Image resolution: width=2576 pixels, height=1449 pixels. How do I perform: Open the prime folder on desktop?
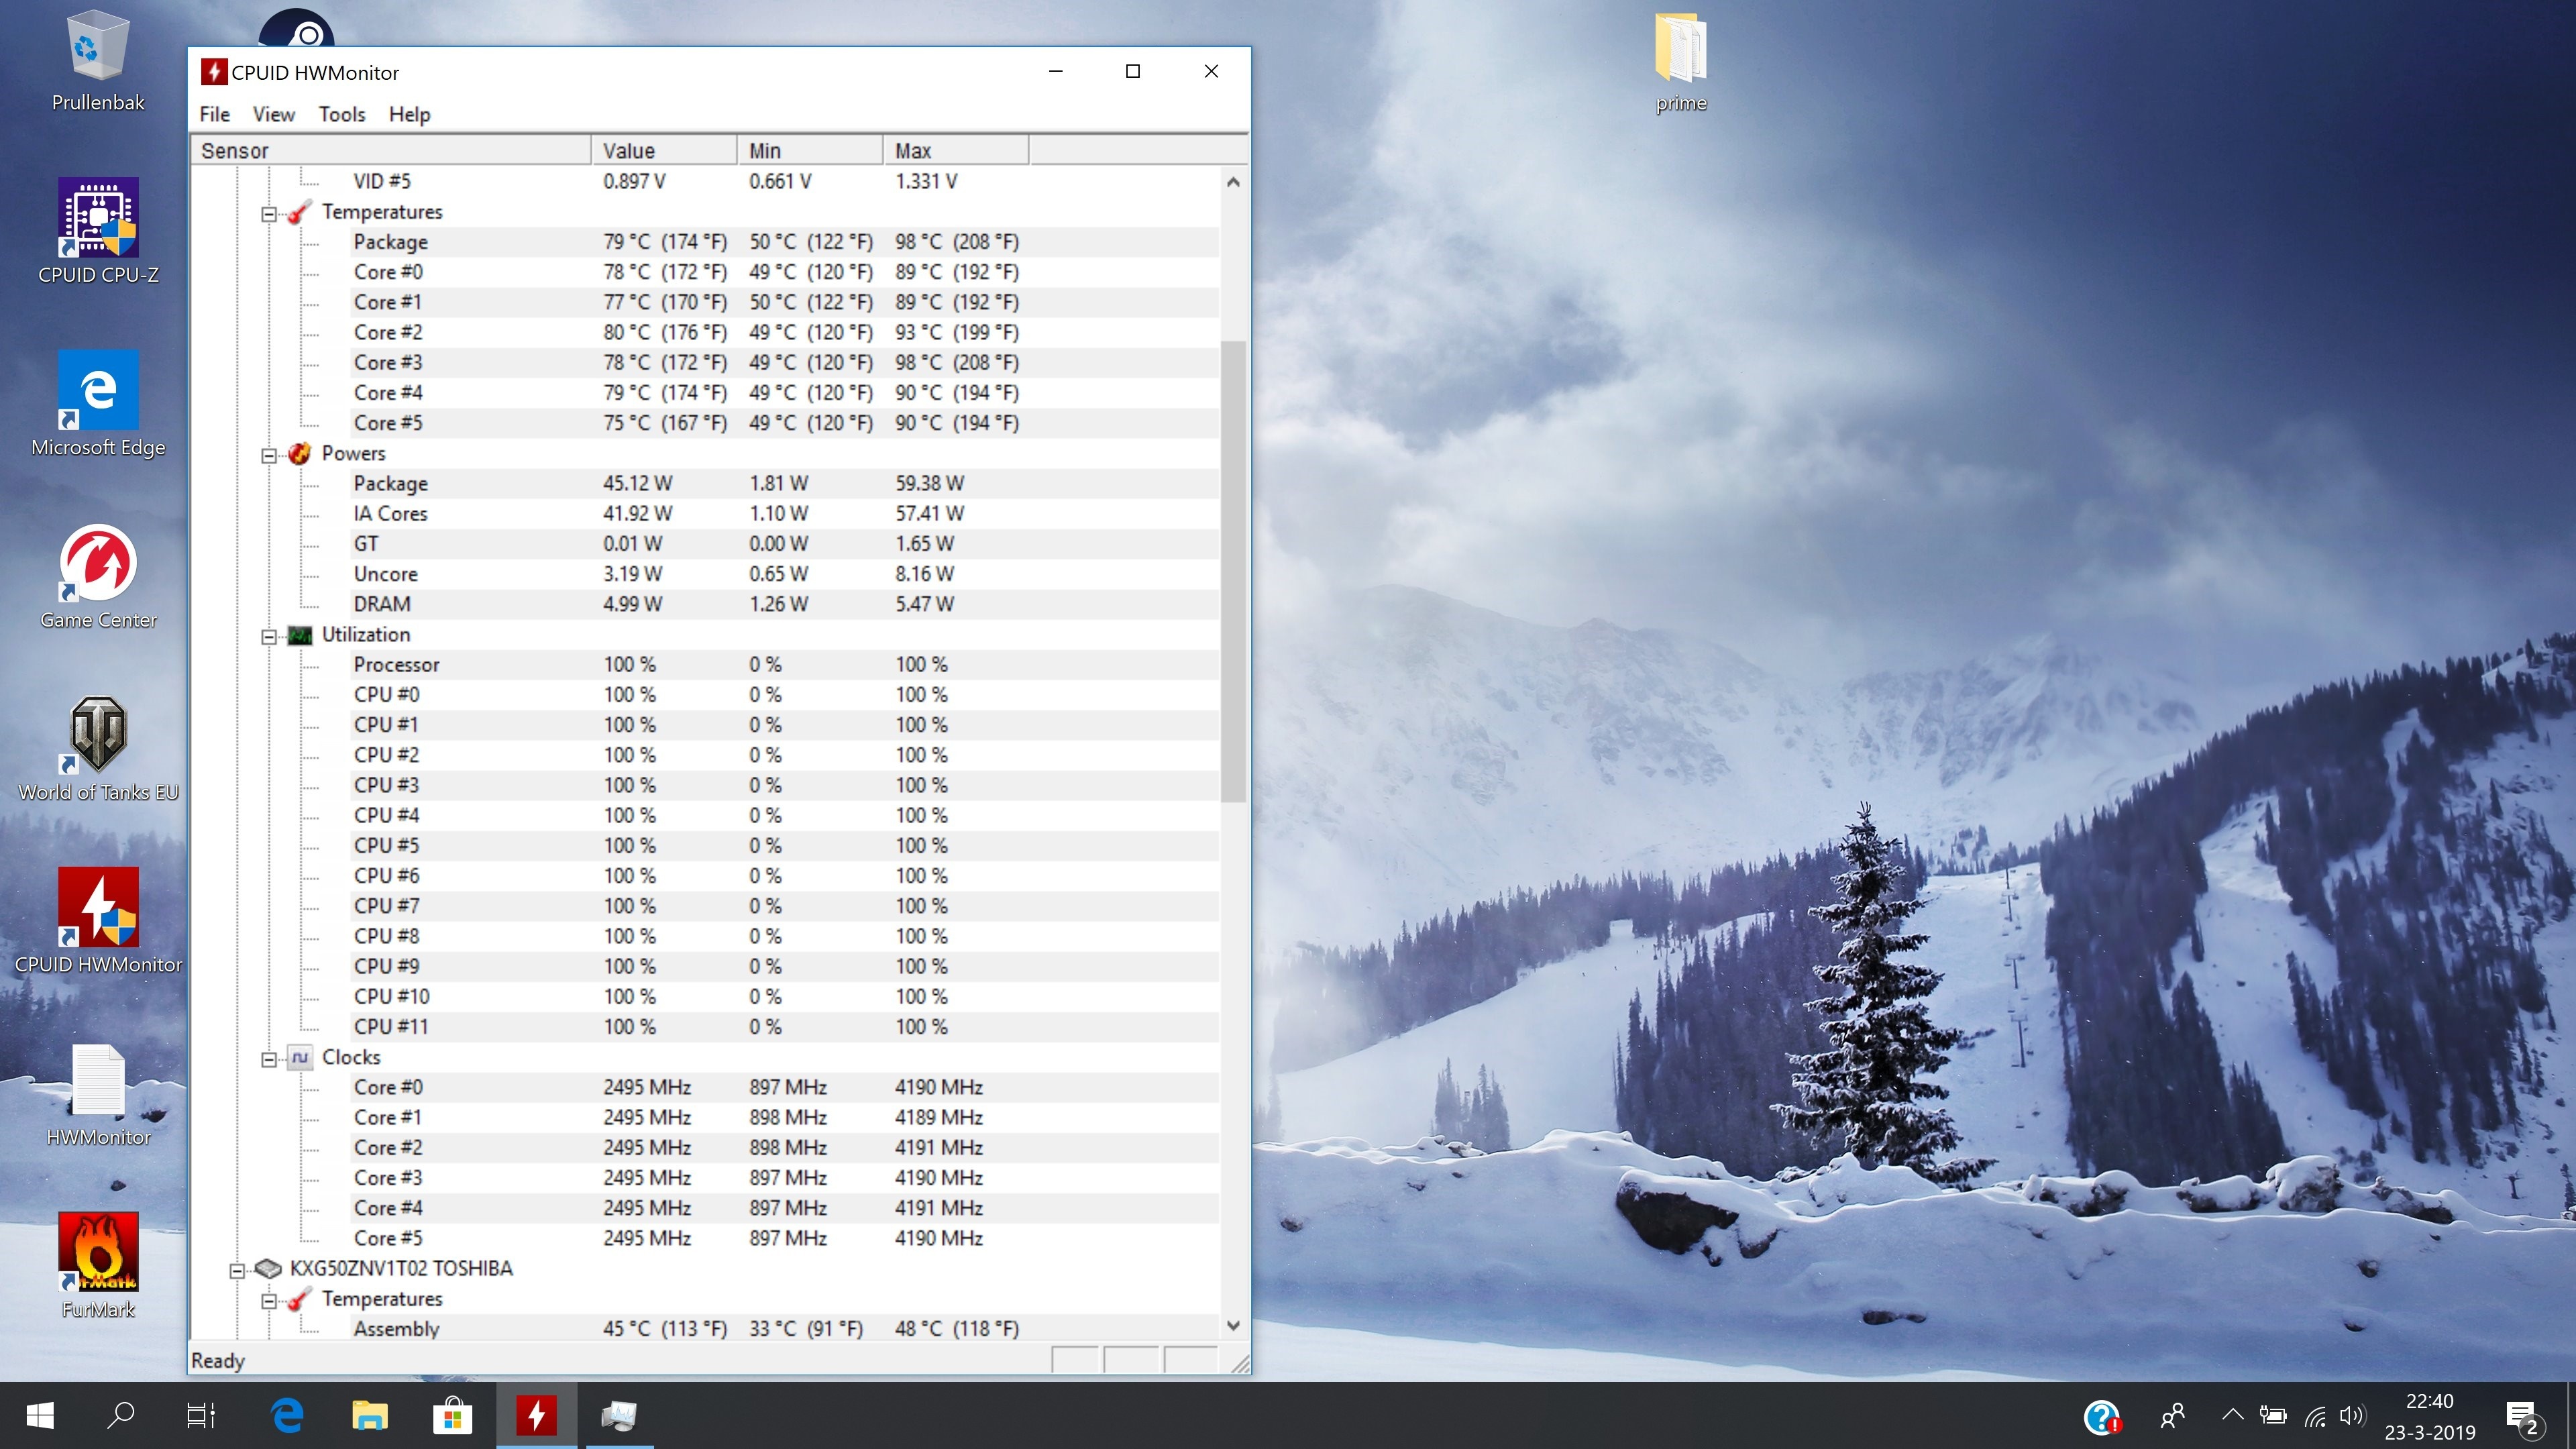(1680, 50)
